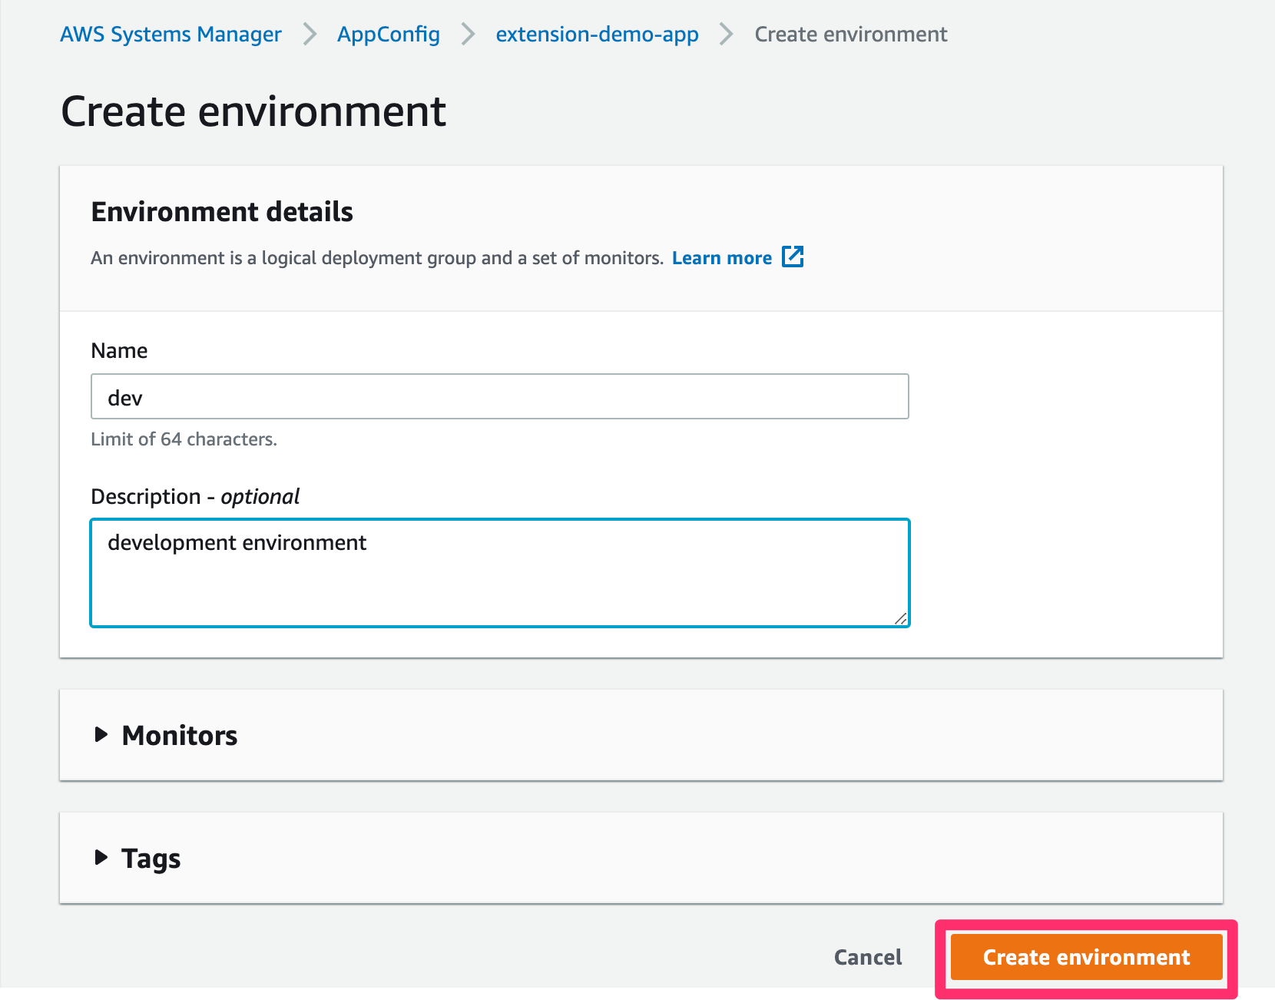This screenshot has height=1000, width=1275.
Task: Open the AppConfig breadcrumb link
Action: tap(389, 34)
